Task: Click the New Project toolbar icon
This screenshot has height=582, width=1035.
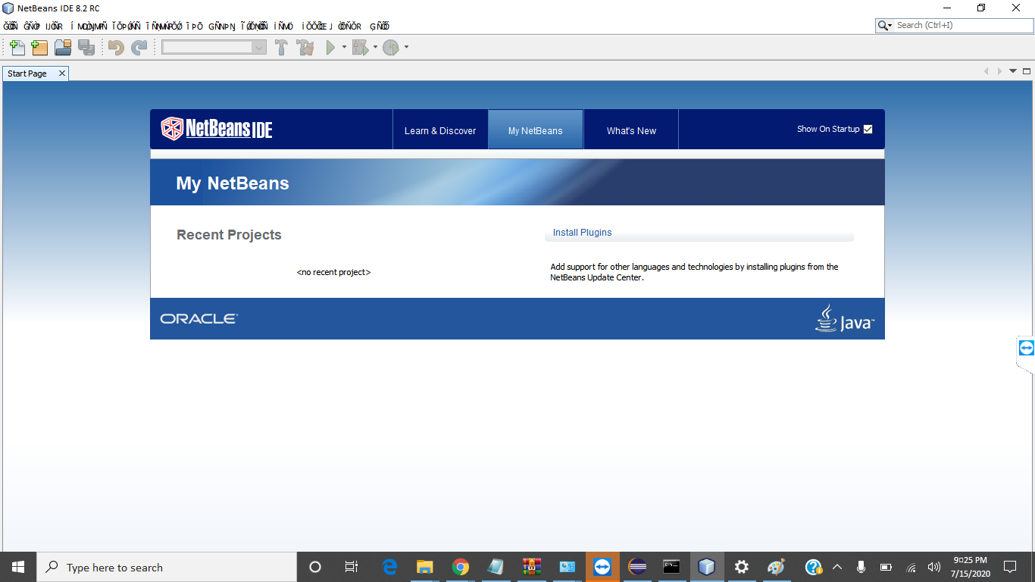Action: [x=39, y=48]
